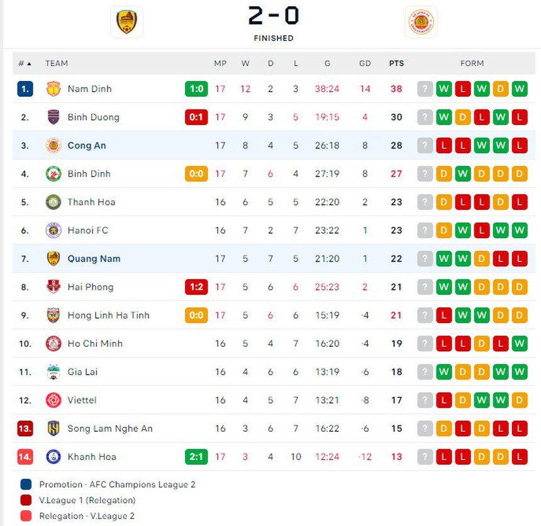Sort standings by the PTS column header
Viewport: 541px width, 526px height.
pyautogui.click(x=396, y=63)
